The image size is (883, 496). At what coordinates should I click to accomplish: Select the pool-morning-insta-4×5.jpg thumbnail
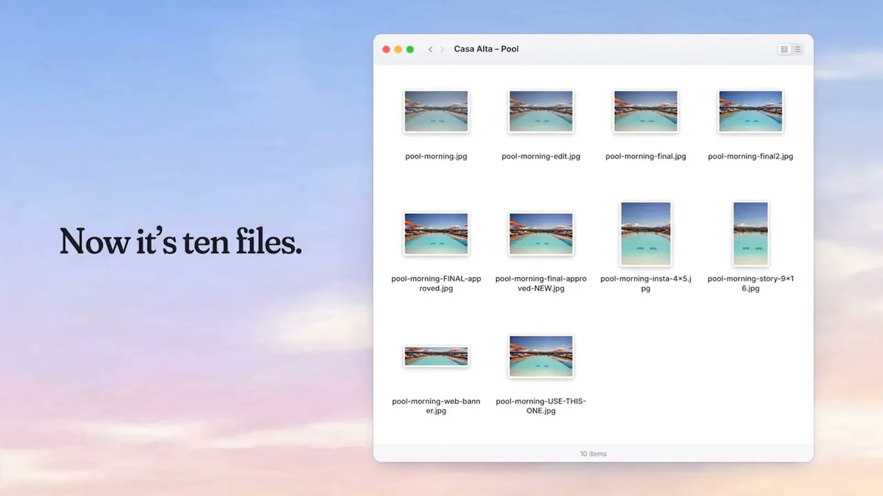(646, 234)
